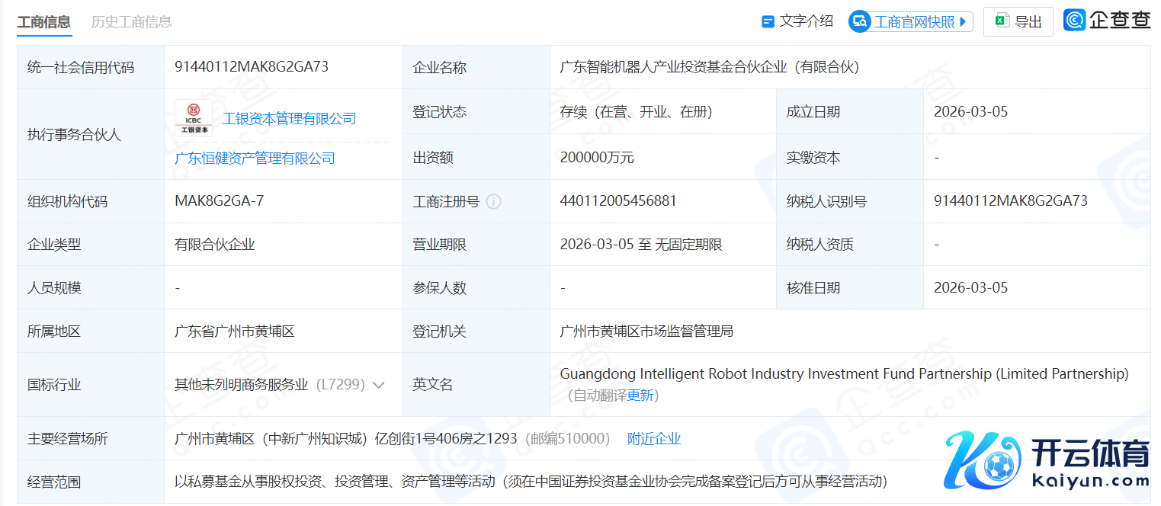This screenshot has width=1161, height=506.
Task: Click the magnifier icon on 工商官网快照
Action: [860, 22]
